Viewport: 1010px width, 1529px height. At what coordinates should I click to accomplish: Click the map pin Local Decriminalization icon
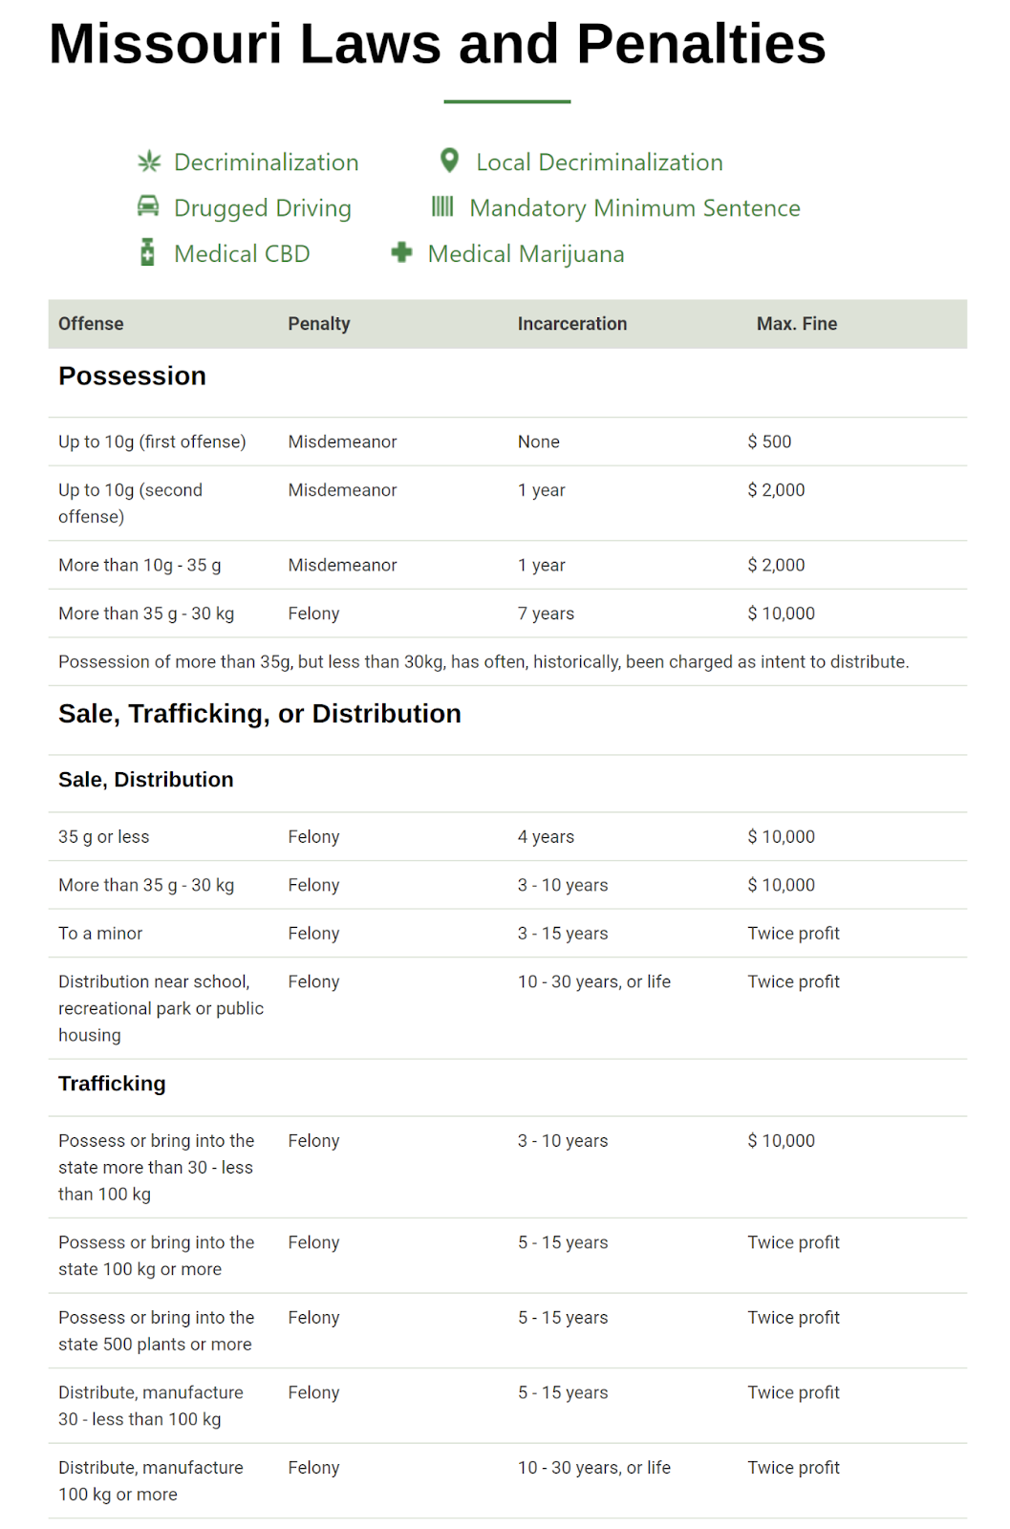point(449,160)
